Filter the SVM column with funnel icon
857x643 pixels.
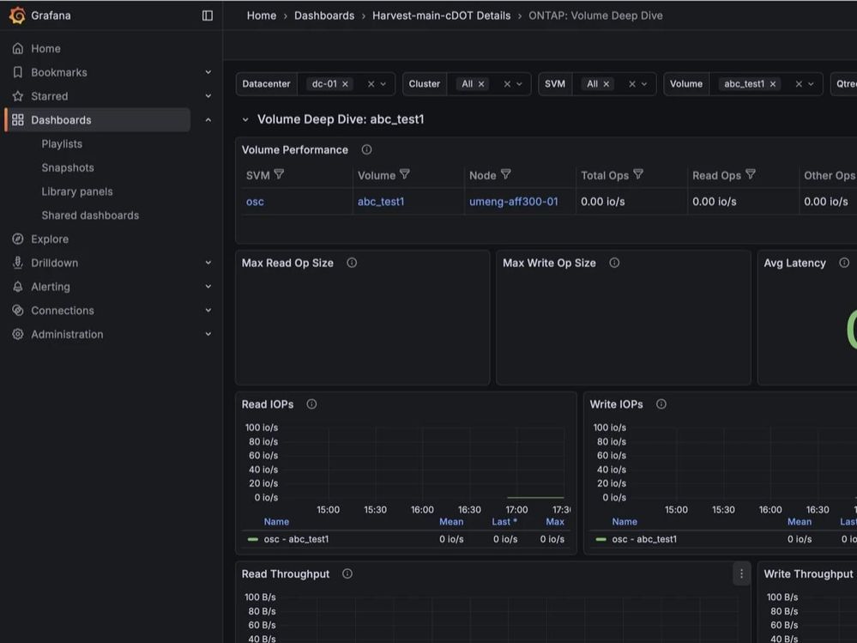tap(280, 174)
